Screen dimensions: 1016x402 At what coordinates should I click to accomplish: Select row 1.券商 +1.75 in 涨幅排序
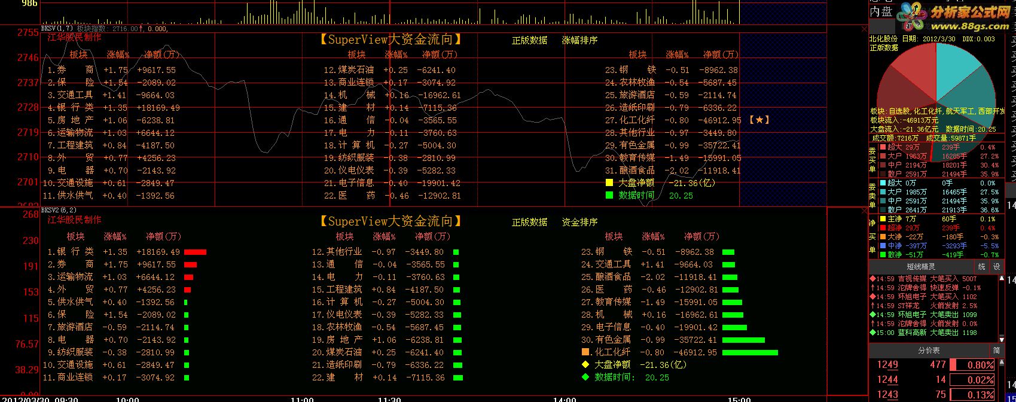(x=112, y=70)
